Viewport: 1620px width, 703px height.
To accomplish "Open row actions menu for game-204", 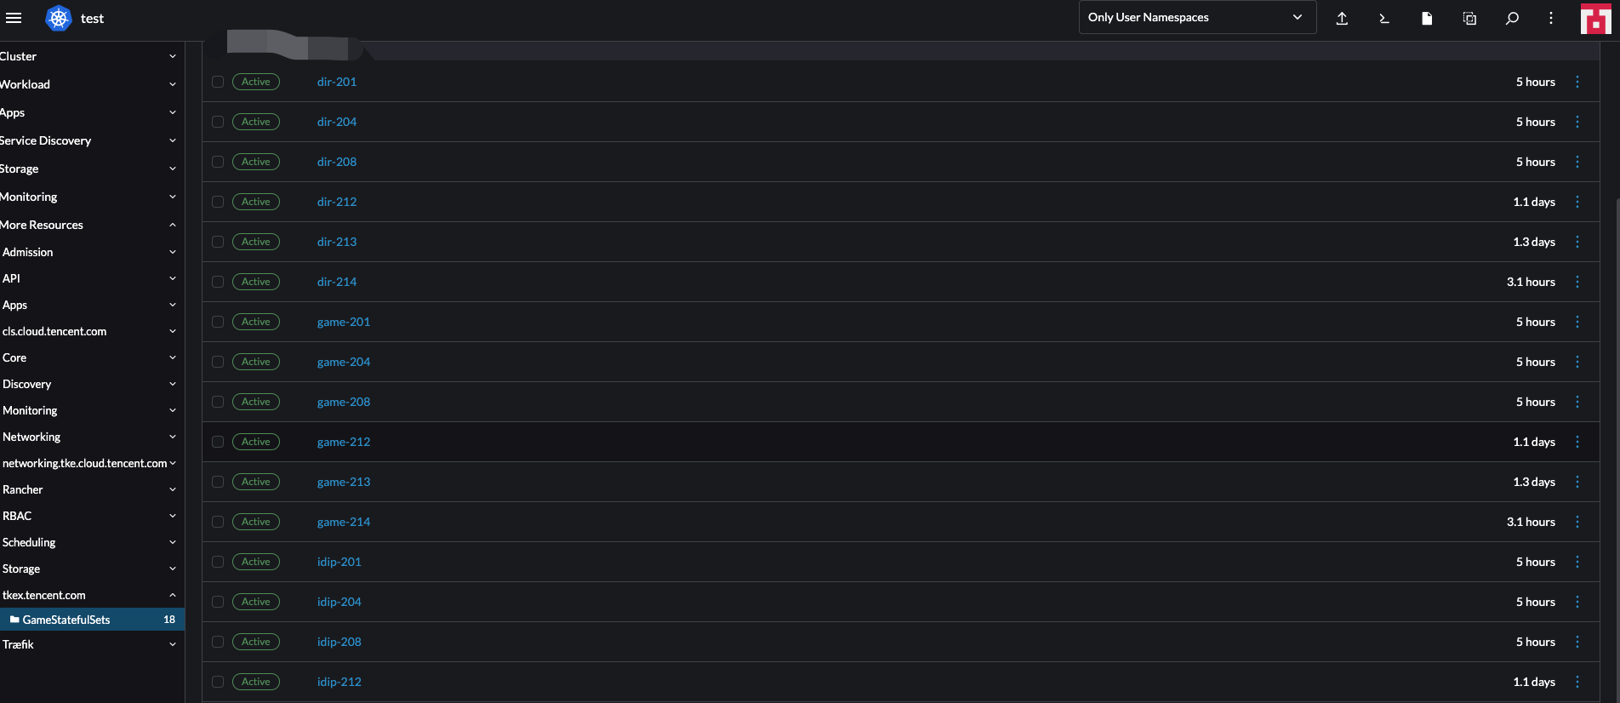I will coord(1577,362).
